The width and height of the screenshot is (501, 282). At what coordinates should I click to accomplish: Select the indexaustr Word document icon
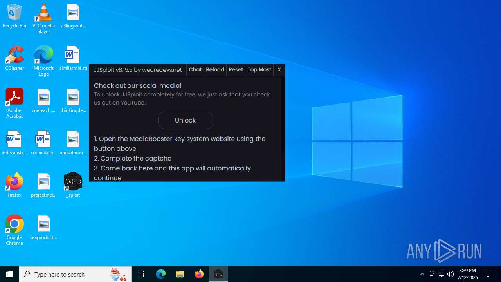[14, 143]
